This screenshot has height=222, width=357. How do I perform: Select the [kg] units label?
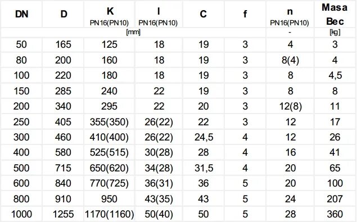coord(335,32)
